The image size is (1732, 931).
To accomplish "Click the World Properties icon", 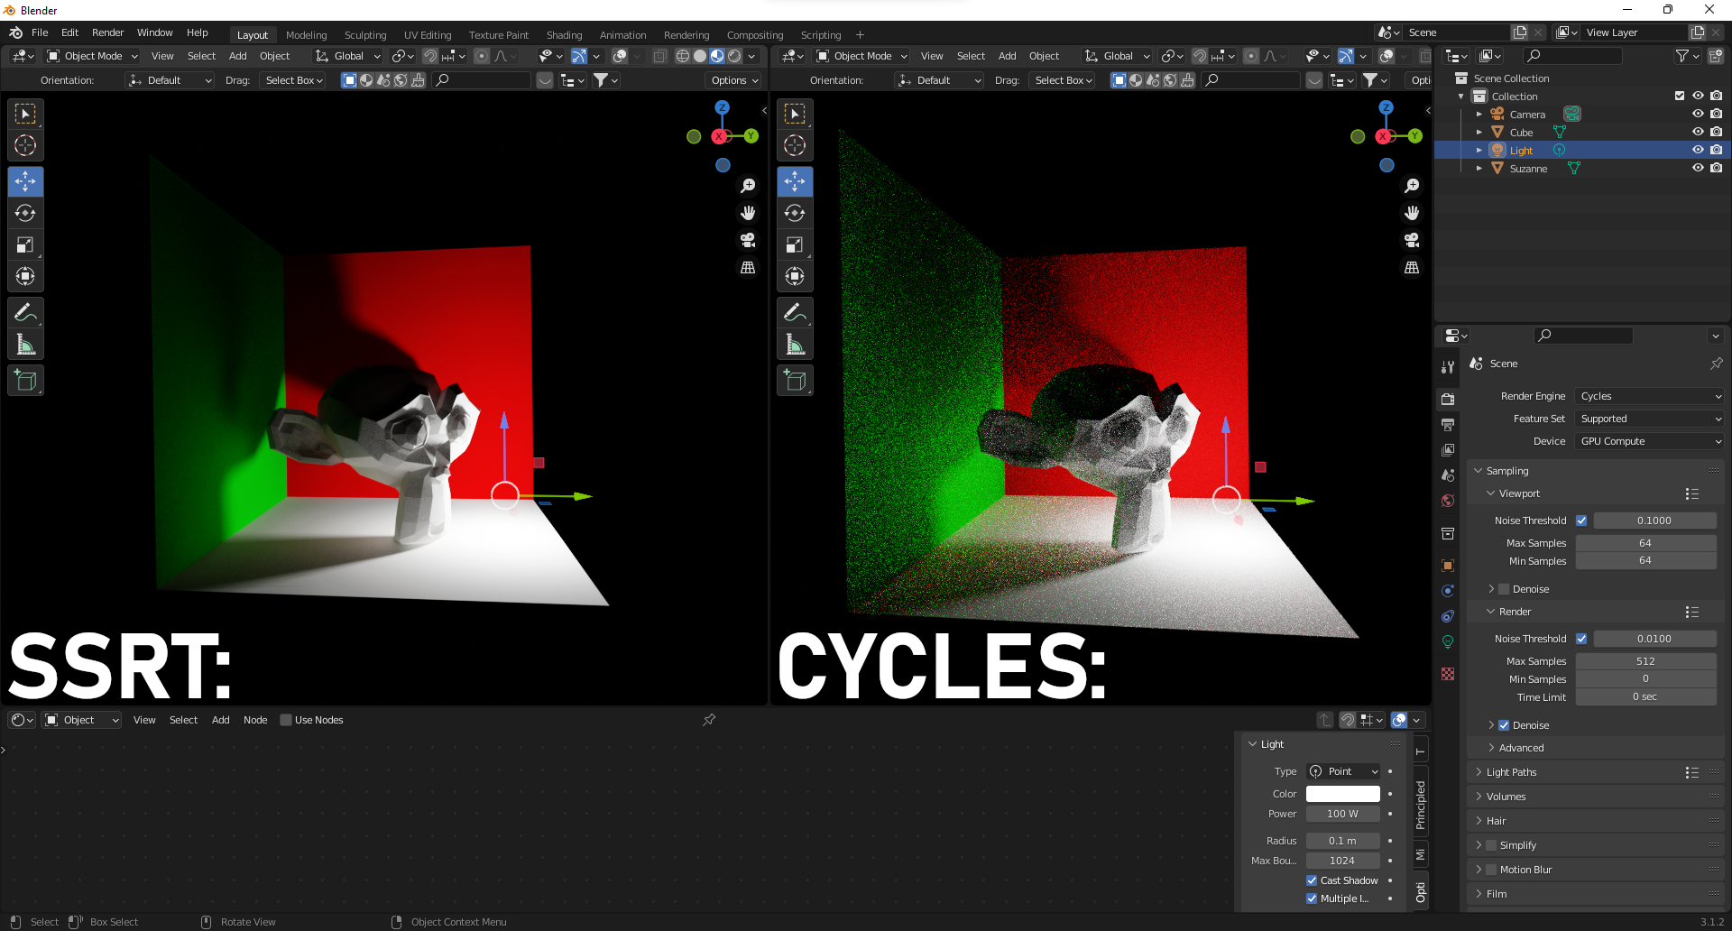I will tap(1449, 501).
